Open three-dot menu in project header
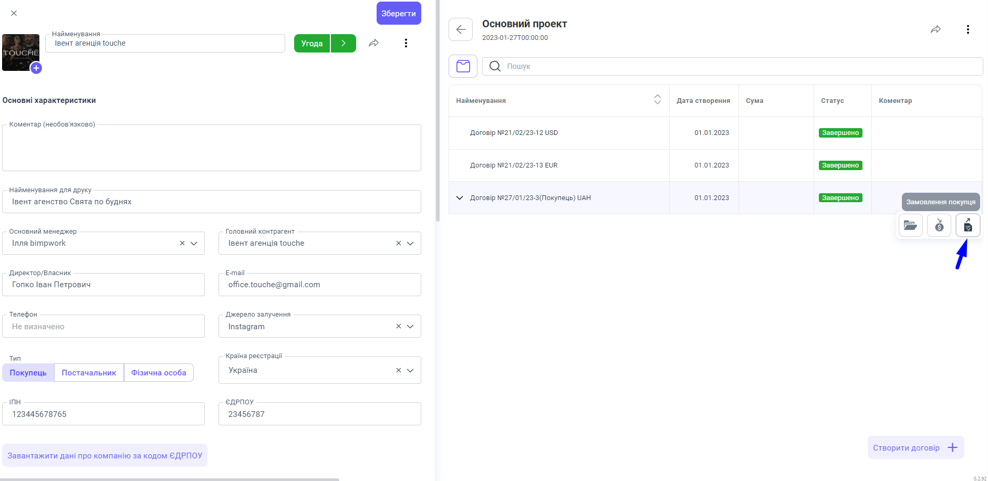The image size is (988, 481). point(968,29)
